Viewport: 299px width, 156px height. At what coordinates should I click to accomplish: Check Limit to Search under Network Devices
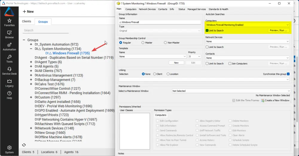(x=207, y=47)
